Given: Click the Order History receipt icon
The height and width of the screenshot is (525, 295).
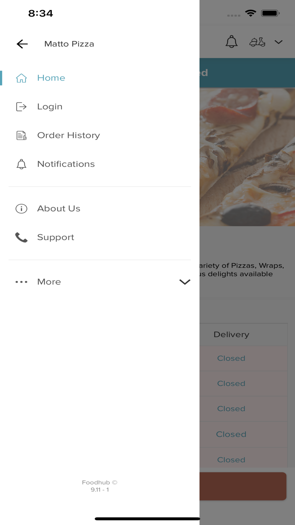Looking at the screenshot, I should [x=21, y=135].
